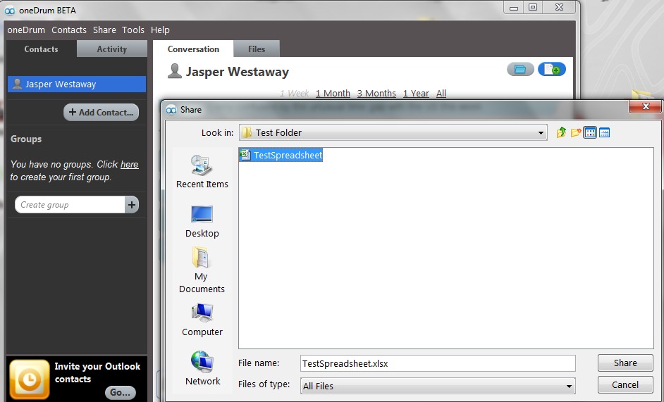Switch to the Files tab

coord(257,49)
